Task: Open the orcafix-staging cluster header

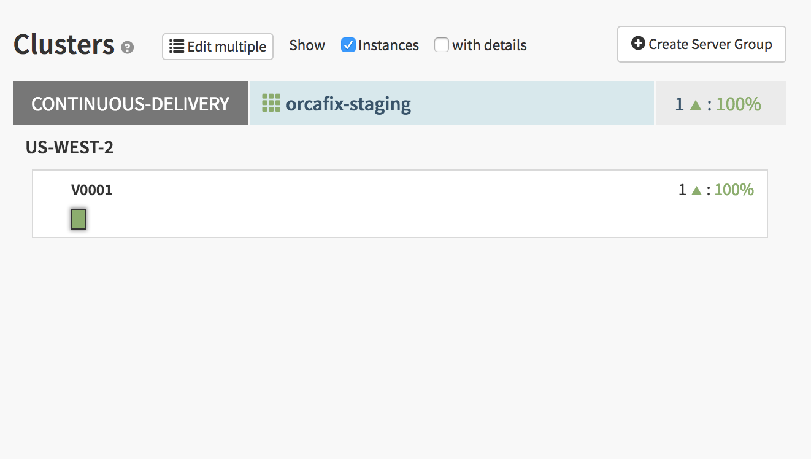Action: [x=452, y=103]
